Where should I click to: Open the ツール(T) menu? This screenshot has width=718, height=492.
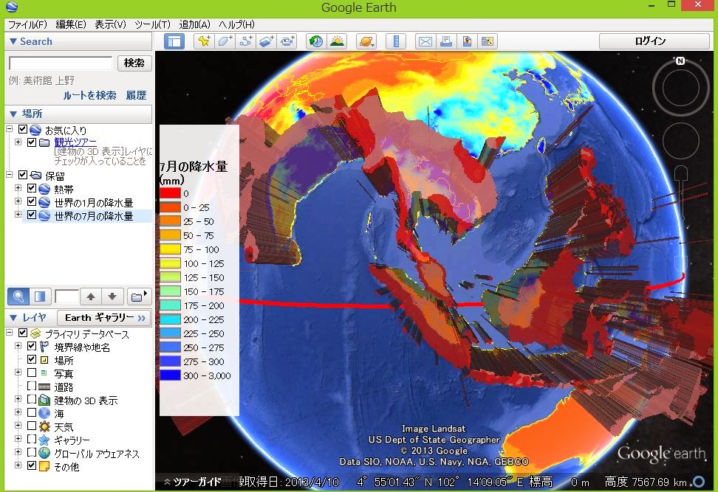(152, 24)
